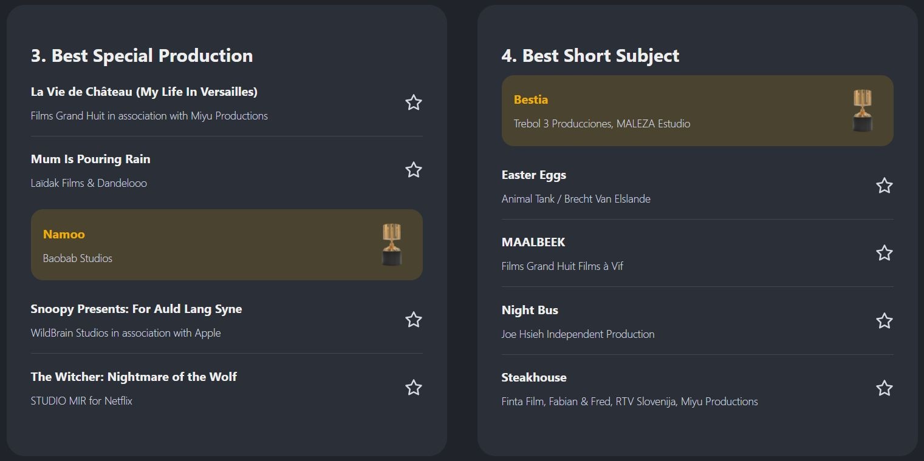Image resolution: width=924 pixels, height=461 pixels.
Task: Select the Best Special Production heading
Action: click(x=142, y=56)
